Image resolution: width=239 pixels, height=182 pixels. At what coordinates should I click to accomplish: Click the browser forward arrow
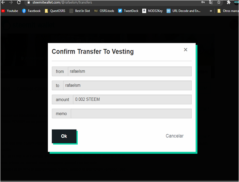(x=11, y=2)
